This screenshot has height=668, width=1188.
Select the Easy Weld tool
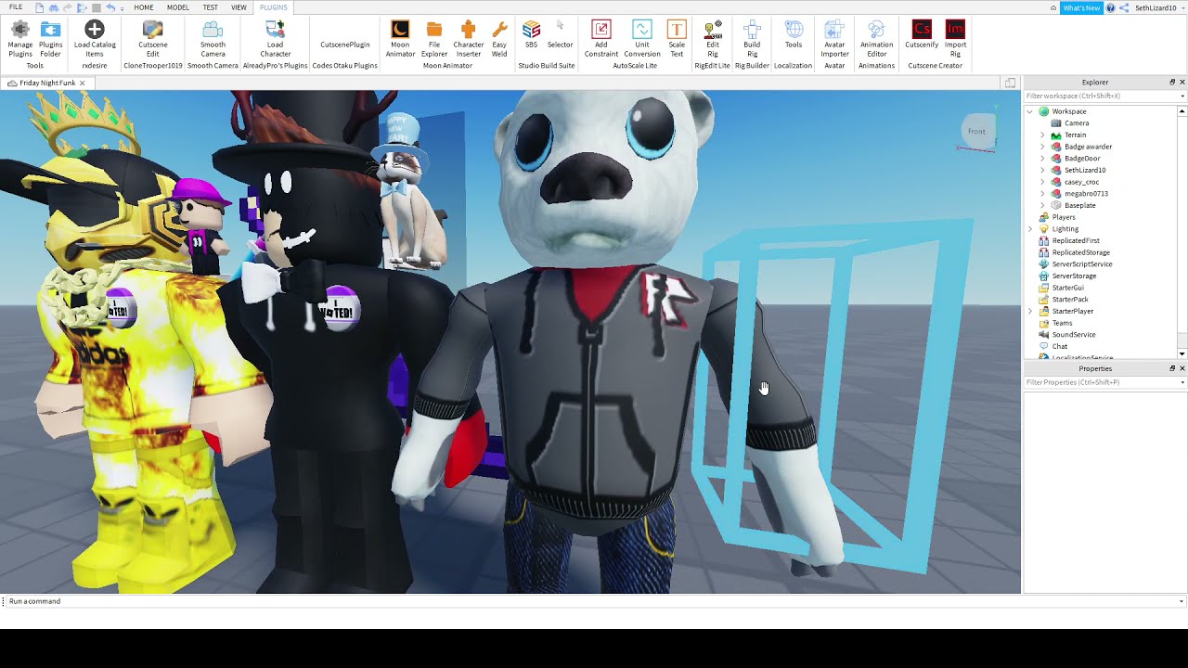499,39
